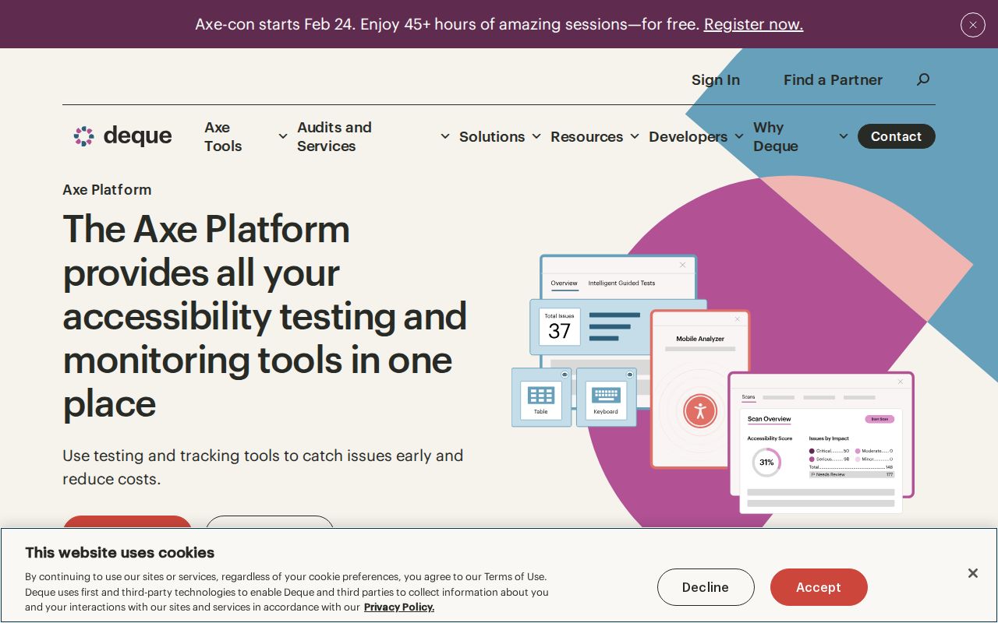Image resolution: width=998 pixels, height=623 pixels.
Task: Close the Scan Overview window via its X
Action: click(901, 382)
